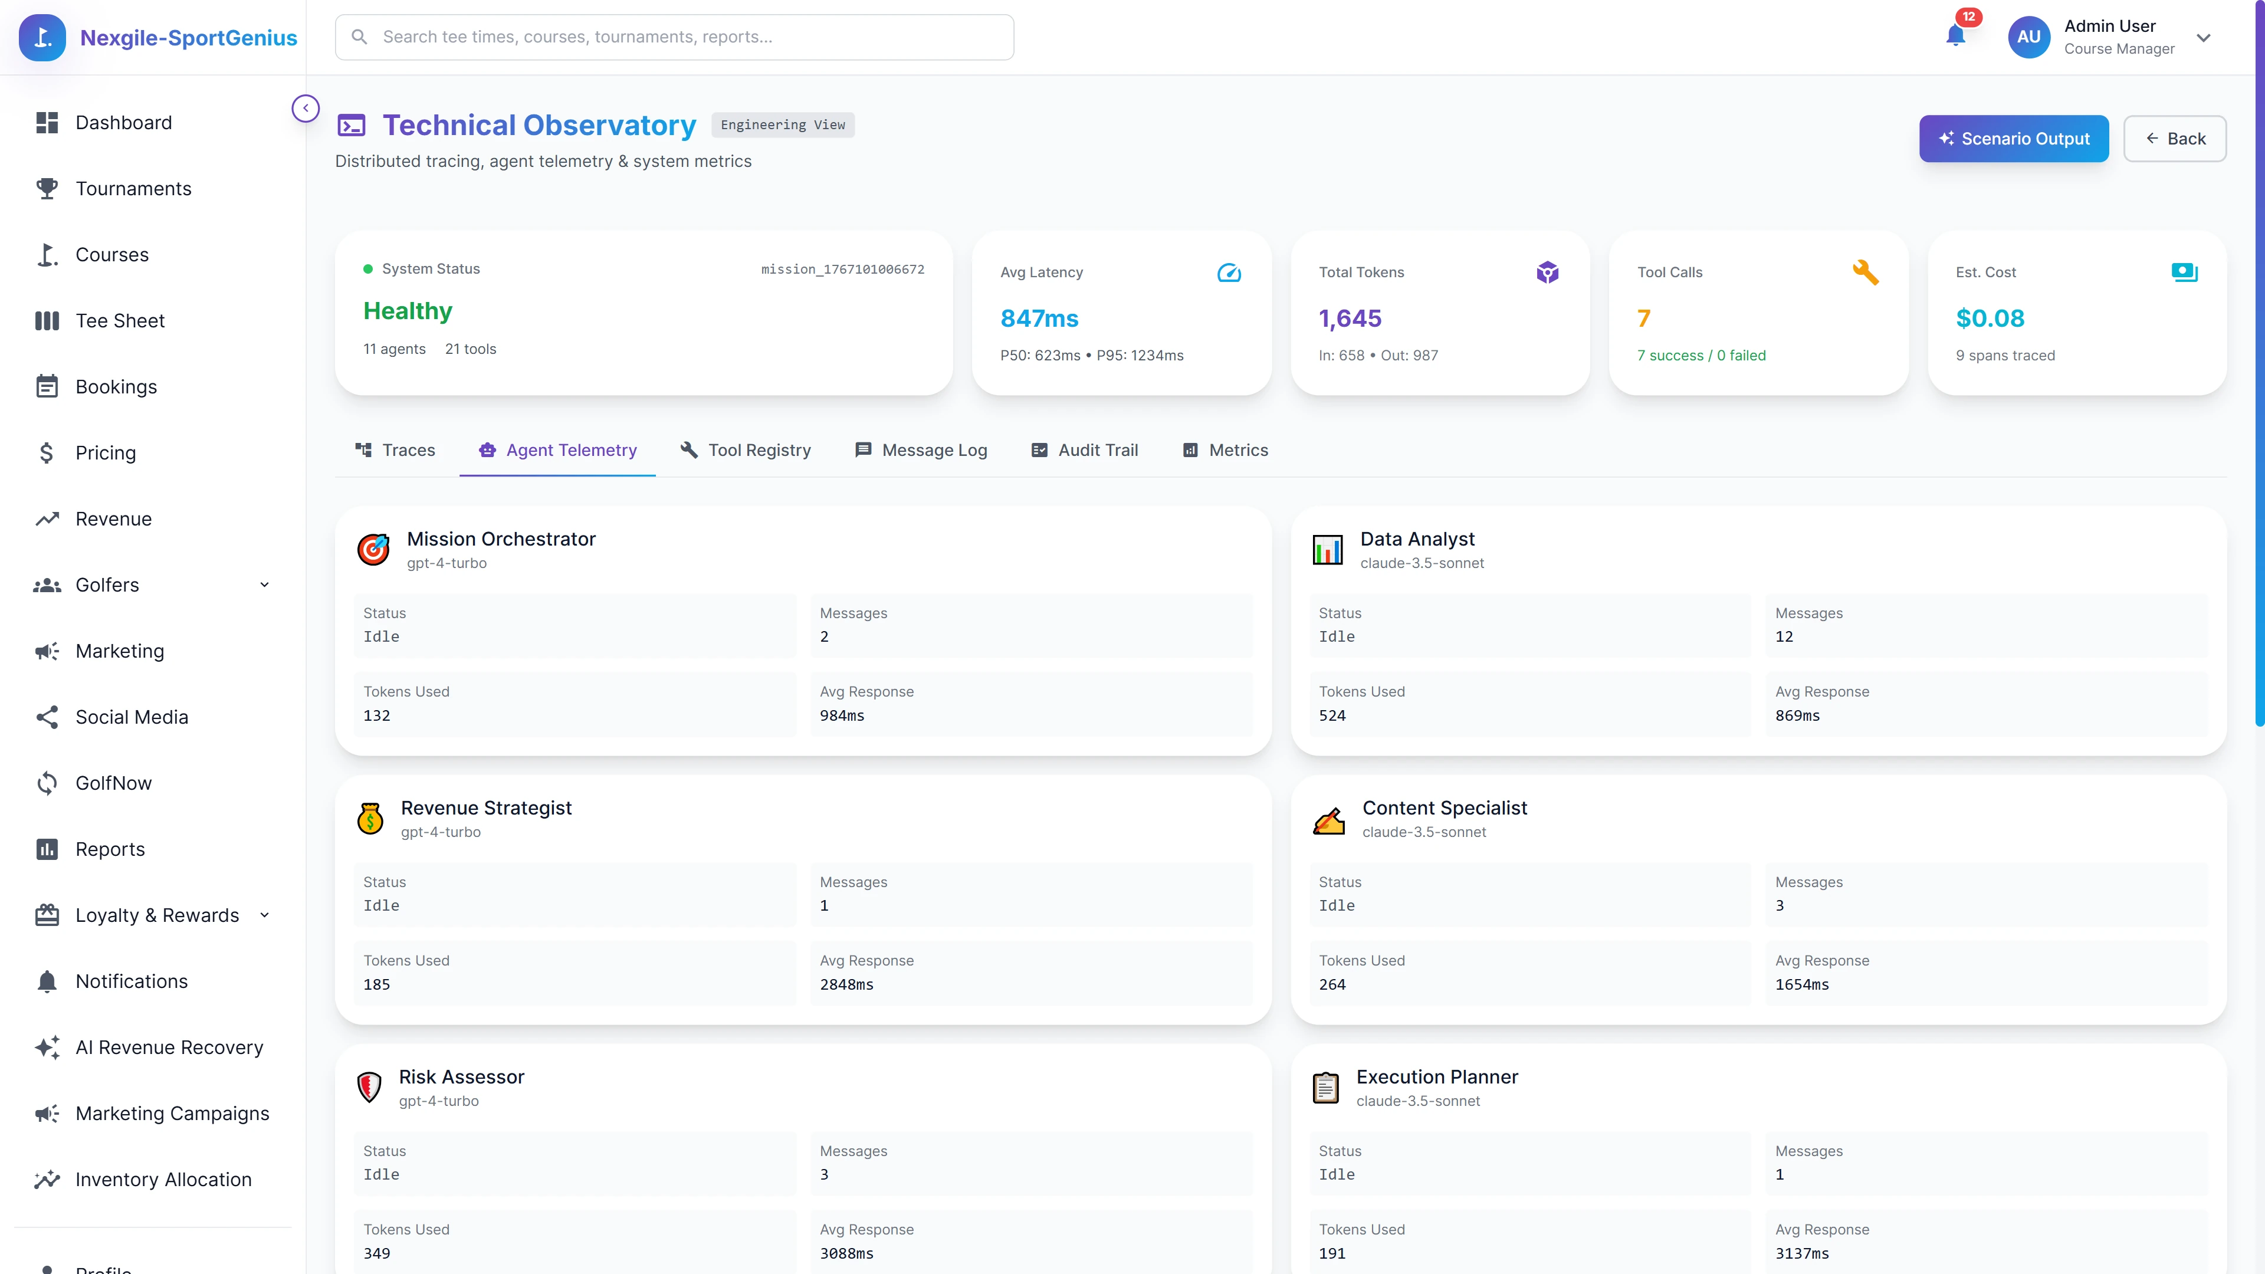2265x1274 pixels.
Task: Click the Back button
Action: point(2174,138)
